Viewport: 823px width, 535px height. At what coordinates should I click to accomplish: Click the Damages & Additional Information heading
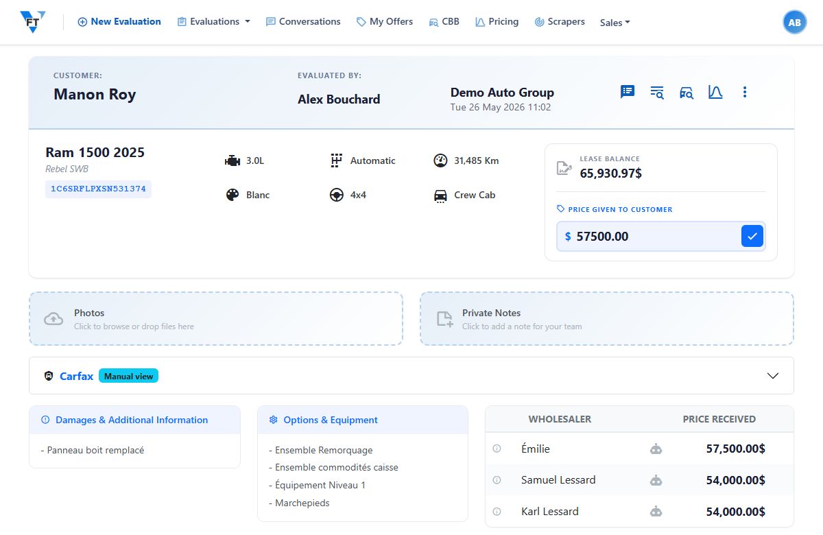(x=132, y=420)
